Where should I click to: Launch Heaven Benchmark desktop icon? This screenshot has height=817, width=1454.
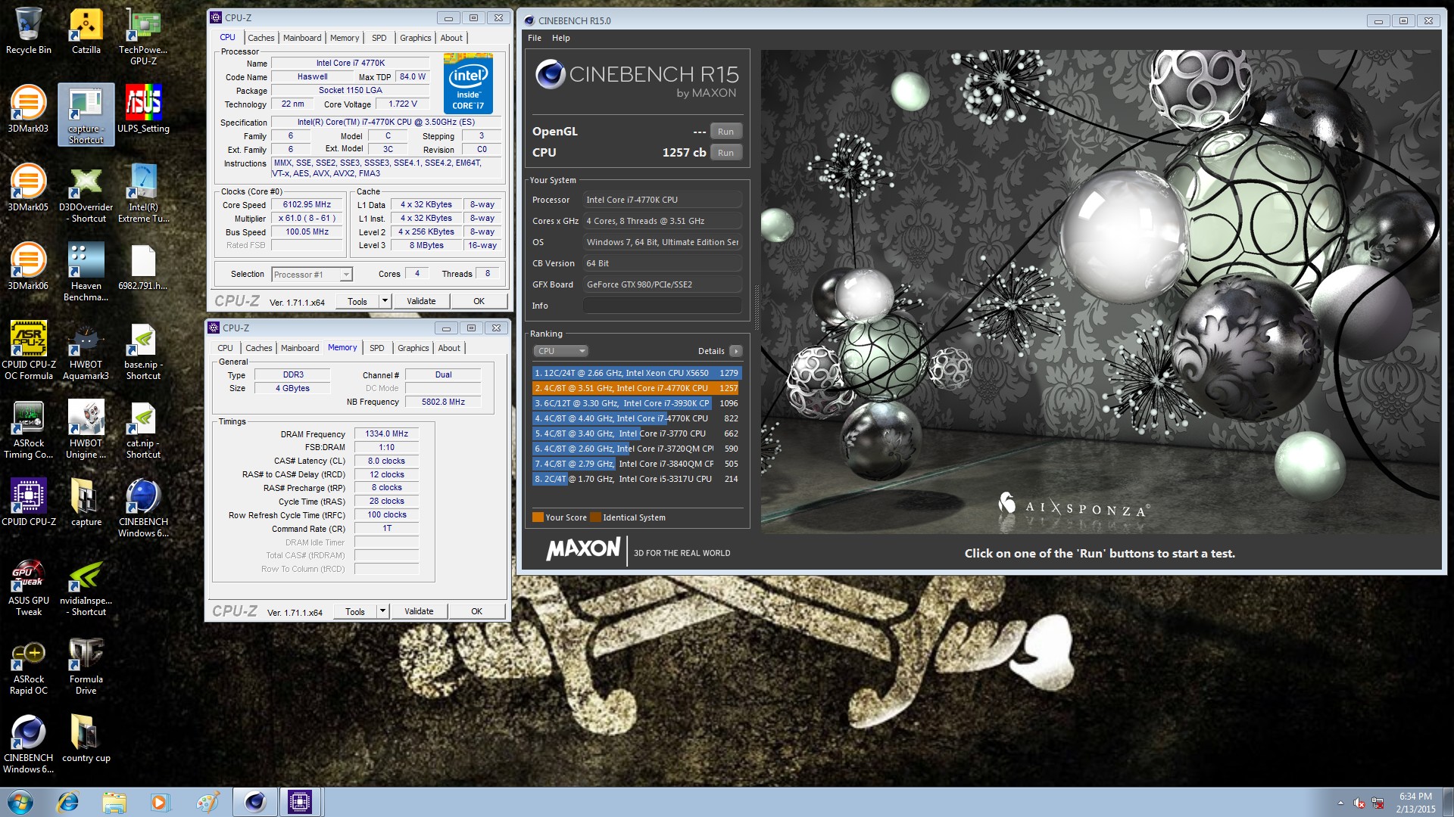(86, 272)
